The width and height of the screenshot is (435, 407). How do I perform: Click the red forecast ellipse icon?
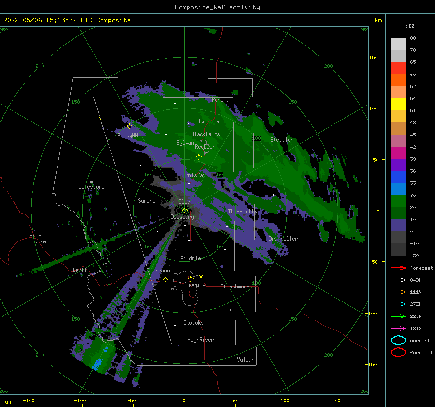click(x=398, y=352)
